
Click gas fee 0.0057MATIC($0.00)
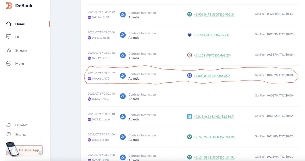pos(280,95)
